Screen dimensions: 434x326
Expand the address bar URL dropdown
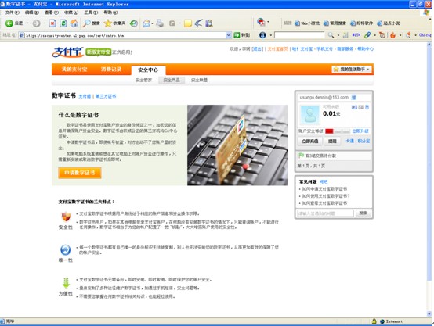(228, 35)
